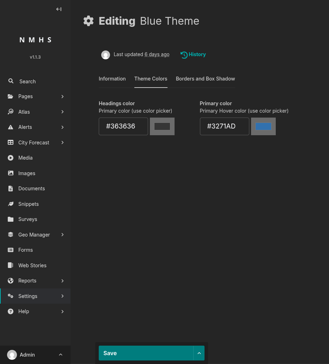Click the Web Stories icon
Viewport: 329px width, 364px height.
[11, 265]
